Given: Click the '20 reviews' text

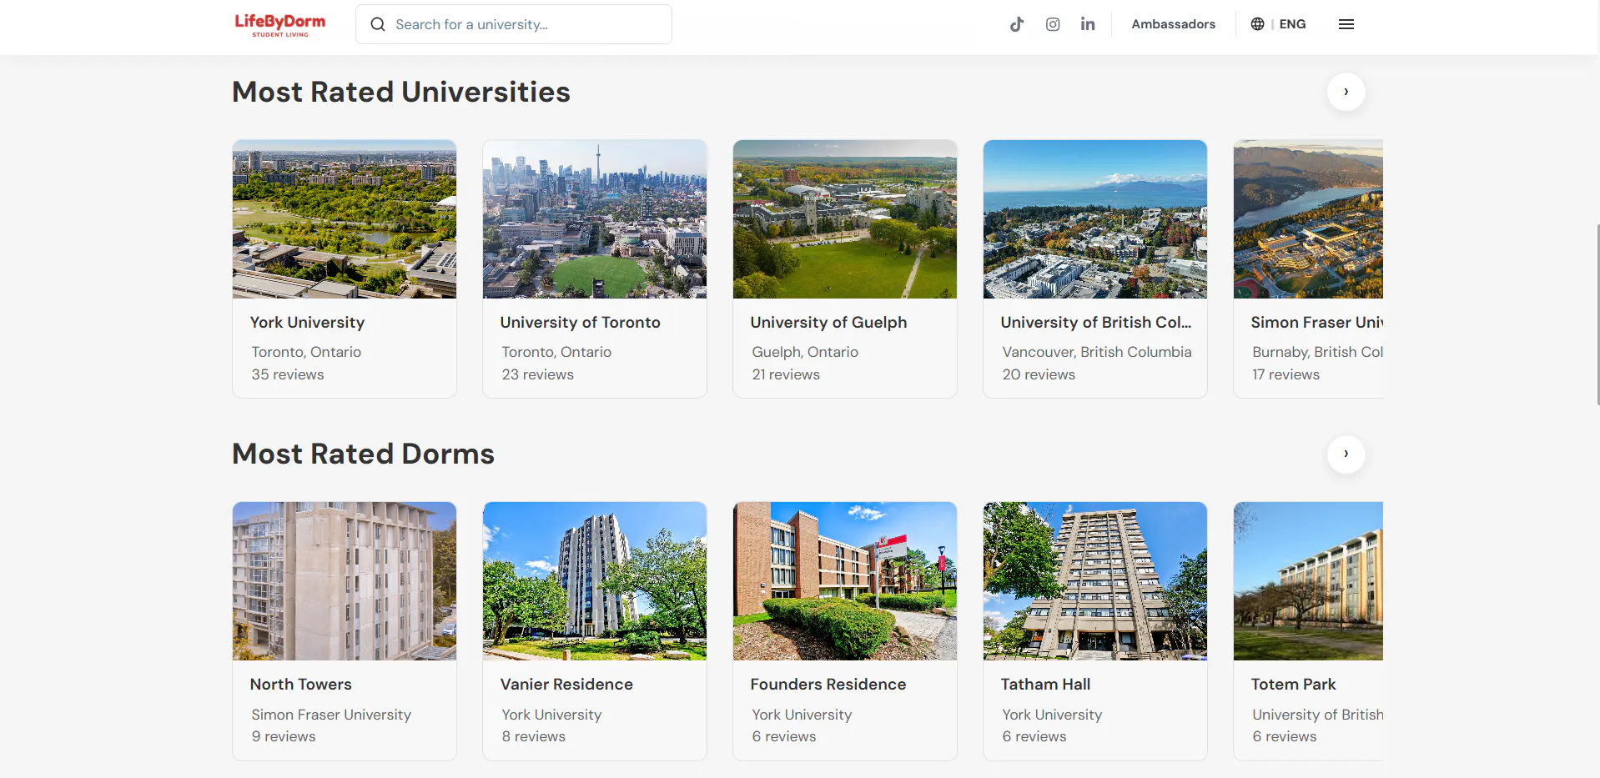Looking at the screenshot, I should pyautogui.click(x=1039, y=374).
